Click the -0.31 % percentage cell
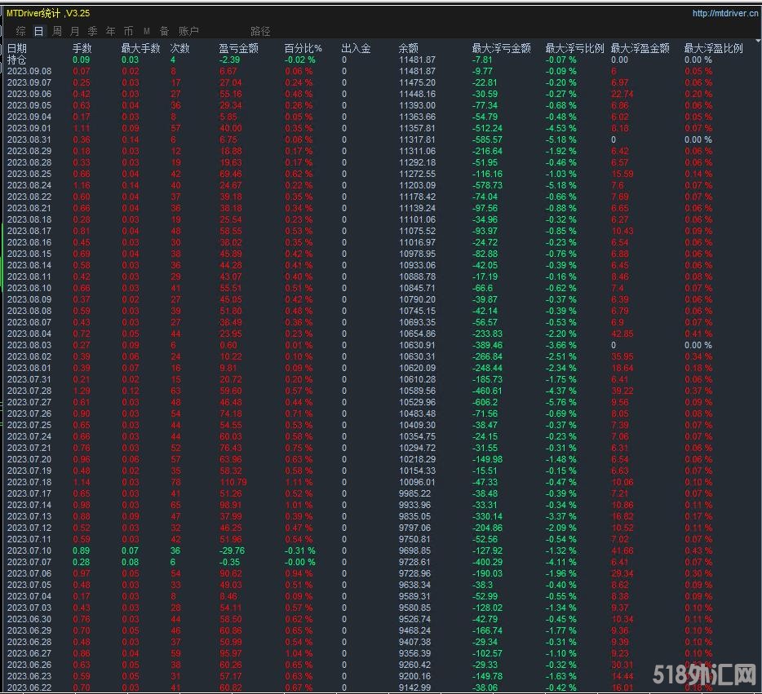This screenshot has width=762, height=694. point(300,550)
